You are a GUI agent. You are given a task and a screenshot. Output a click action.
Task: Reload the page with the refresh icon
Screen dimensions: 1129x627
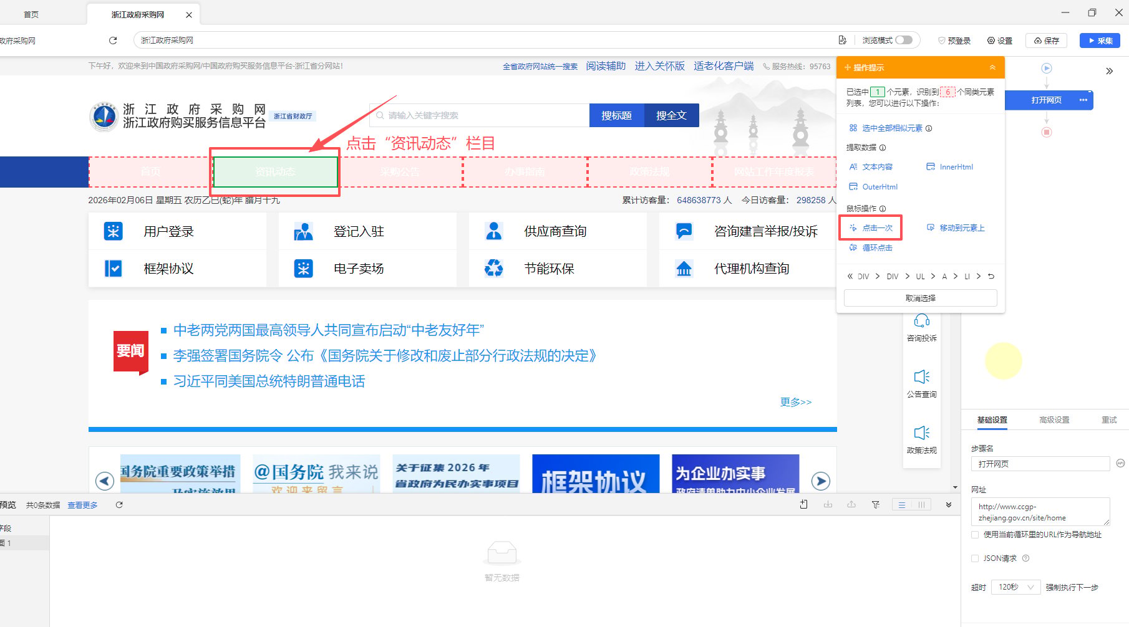click(x=113, y=41)
